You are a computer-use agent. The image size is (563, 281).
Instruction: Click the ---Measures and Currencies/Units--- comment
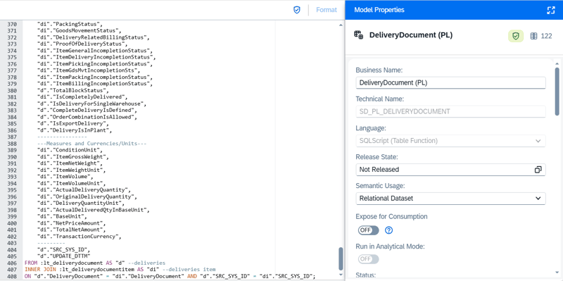coord(91,144)
